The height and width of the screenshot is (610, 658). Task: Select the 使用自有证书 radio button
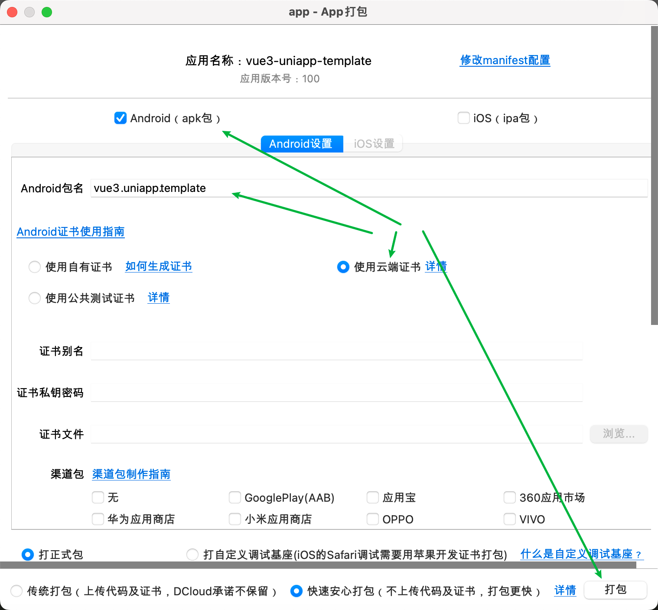35,267
